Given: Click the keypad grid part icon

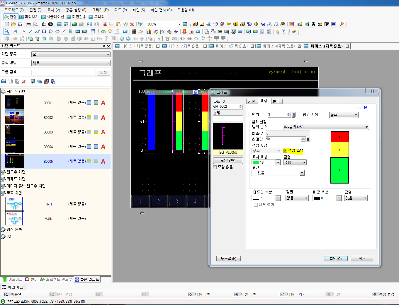Looking at the screenshot, I should click(134, 31).
